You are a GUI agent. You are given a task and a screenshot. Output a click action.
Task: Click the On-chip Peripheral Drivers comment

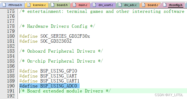click(61, 61)
